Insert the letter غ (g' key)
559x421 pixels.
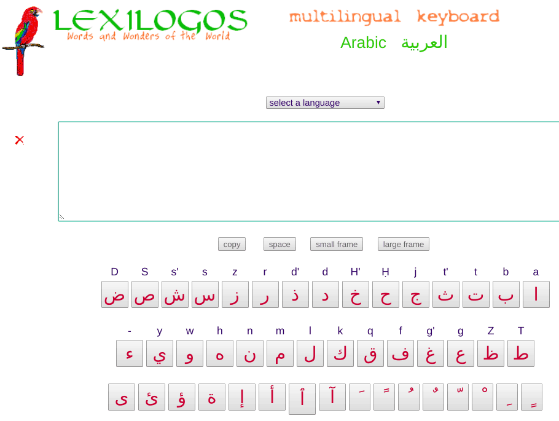click(x=431, y=353)
